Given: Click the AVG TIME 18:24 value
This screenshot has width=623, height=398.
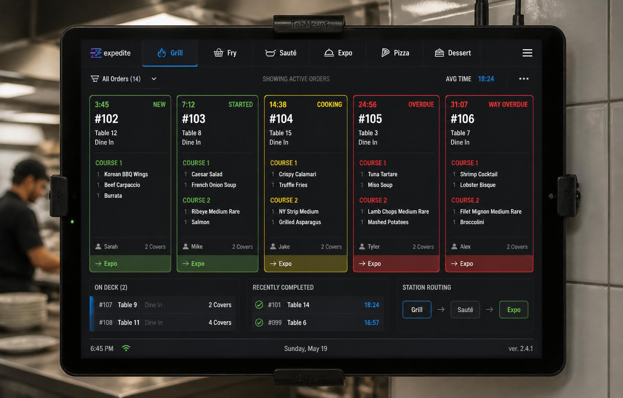Looking at the screenshot, I should pyautogui.click(x=486, y=79).
